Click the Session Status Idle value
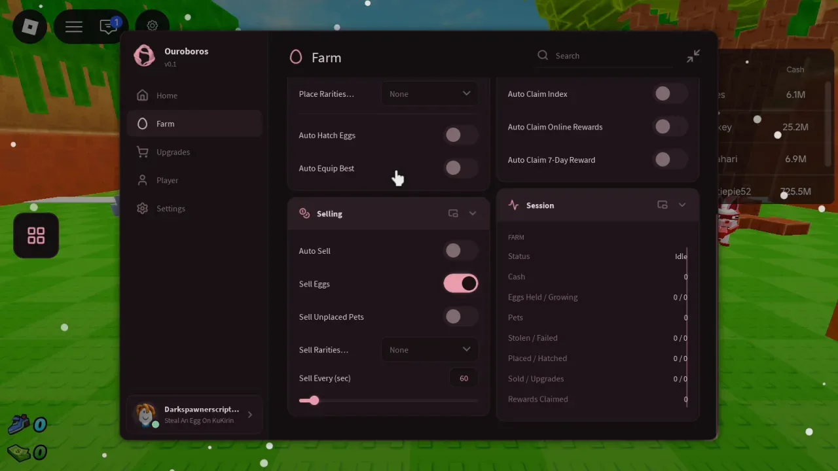This screenshot has height=471, width=838. [x=681, y=256]
